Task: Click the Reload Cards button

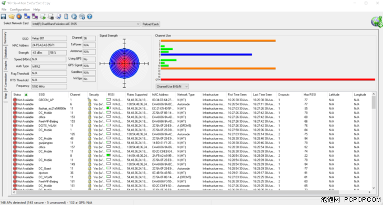Action: (x=151, y=24)
